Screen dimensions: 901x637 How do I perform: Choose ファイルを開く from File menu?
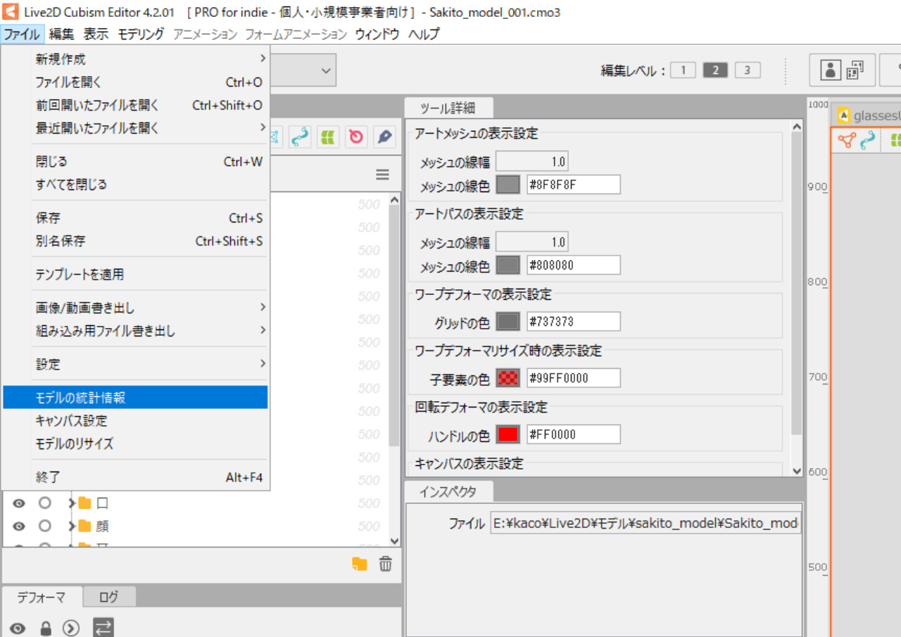(135, 82)
